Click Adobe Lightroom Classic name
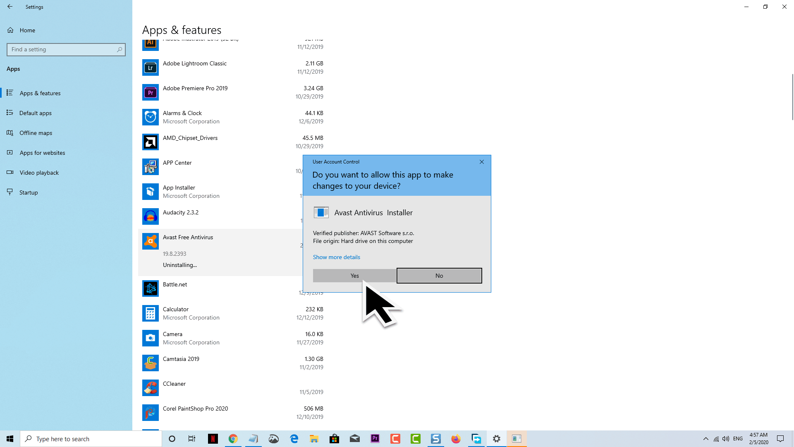 click(194, 63)
